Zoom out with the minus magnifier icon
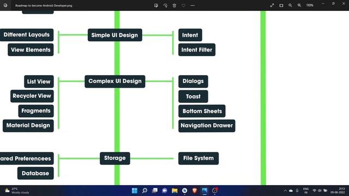349x196 pixels. [290, 5]
